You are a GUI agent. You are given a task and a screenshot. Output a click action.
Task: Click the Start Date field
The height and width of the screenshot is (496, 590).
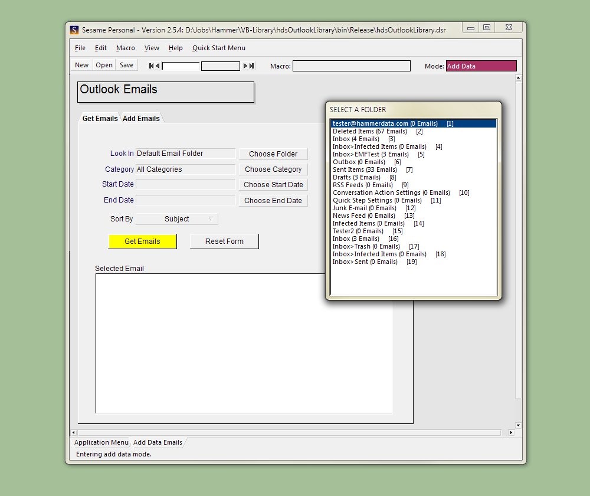(185, 184)
